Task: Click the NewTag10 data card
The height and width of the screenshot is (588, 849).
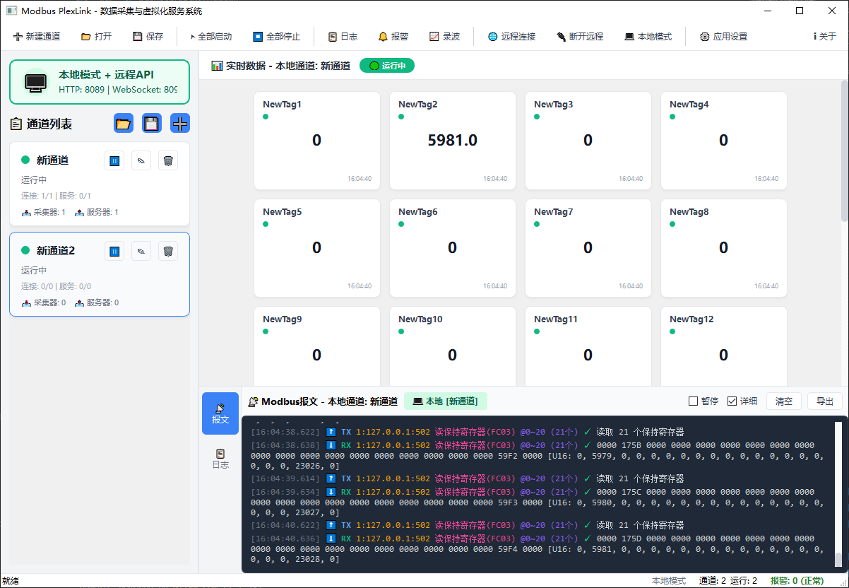Action: (453, 346)
